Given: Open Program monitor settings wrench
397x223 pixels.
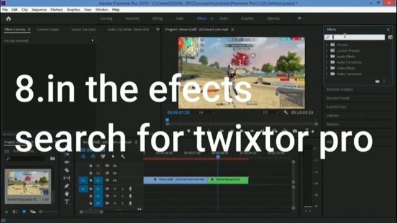Looking at the screenshot, I should click(x=285, y=112).
